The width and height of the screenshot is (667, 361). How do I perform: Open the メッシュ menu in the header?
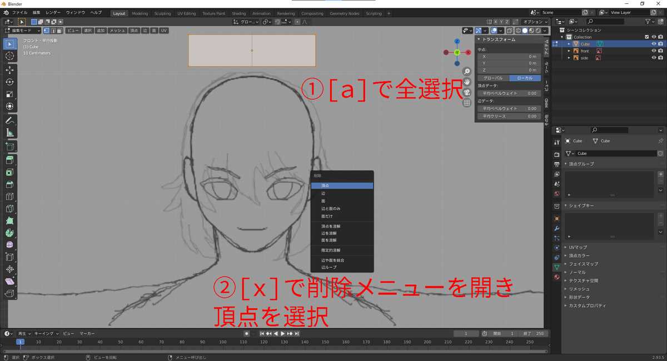117,31
